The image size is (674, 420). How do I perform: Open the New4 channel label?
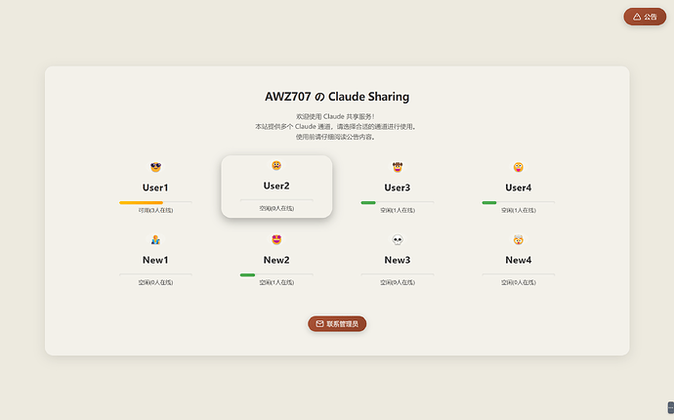coord(519,260)
